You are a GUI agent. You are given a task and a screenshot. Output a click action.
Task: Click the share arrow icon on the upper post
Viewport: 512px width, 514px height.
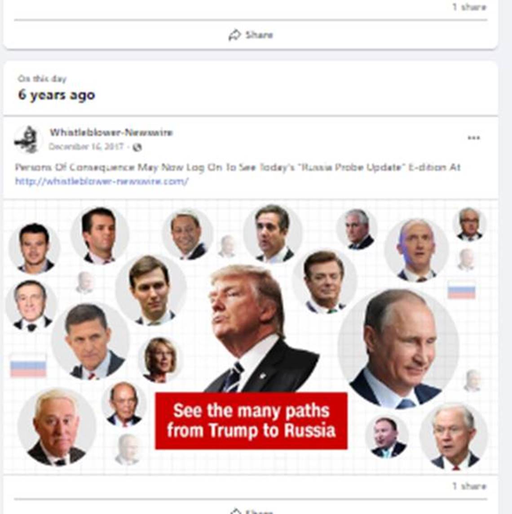click(234, 35)
